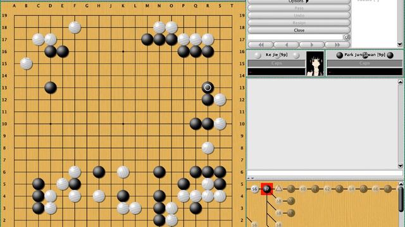The image size is (405, 227).
Task: Click the white stone at R8
Action: point(208,148)
